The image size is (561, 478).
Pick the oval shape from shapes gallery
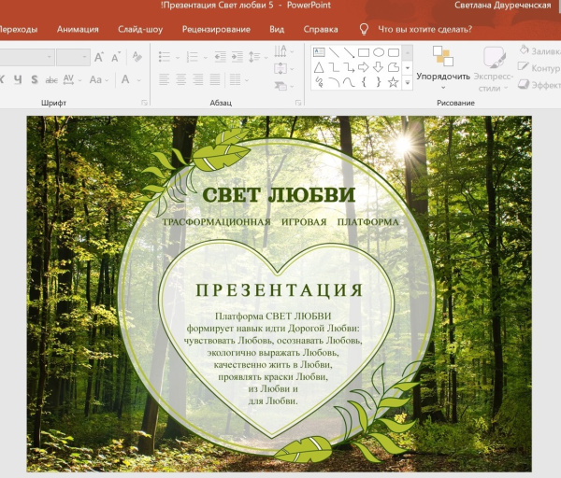(x=379, y=52)
